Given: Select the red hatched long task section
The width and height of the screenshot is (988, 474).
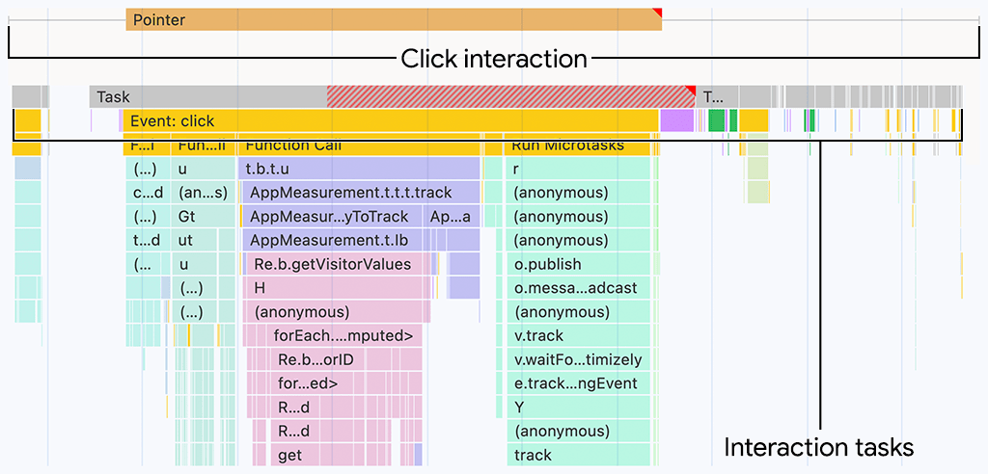Looking at the screenshot, I should pos(509,96).
